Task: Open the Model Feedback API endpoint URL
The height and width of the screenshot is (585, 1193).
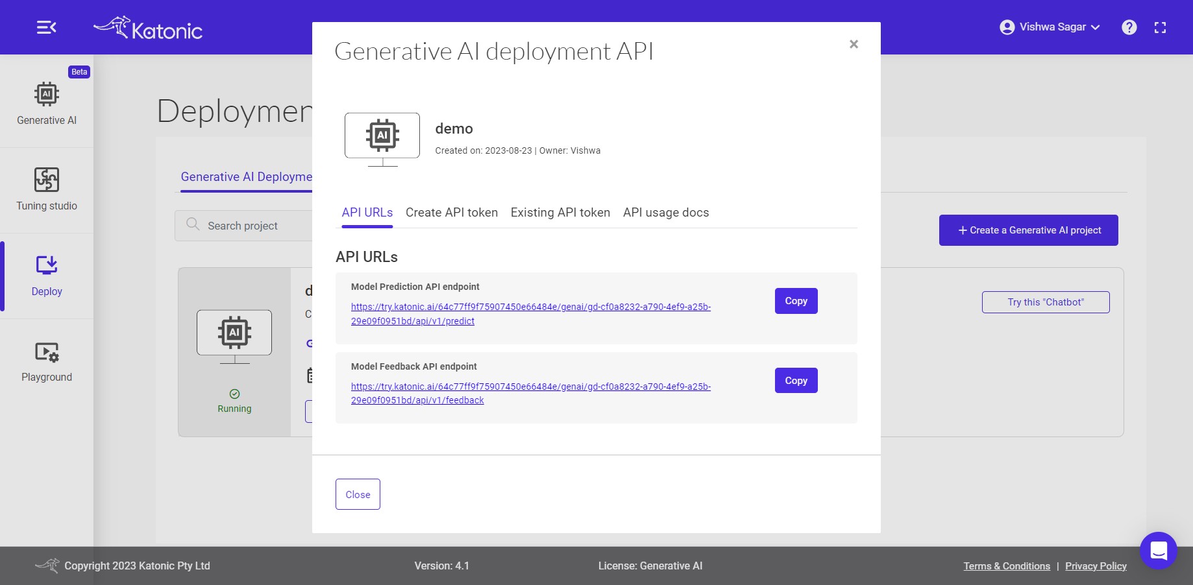Action: [x=531, y=394]
